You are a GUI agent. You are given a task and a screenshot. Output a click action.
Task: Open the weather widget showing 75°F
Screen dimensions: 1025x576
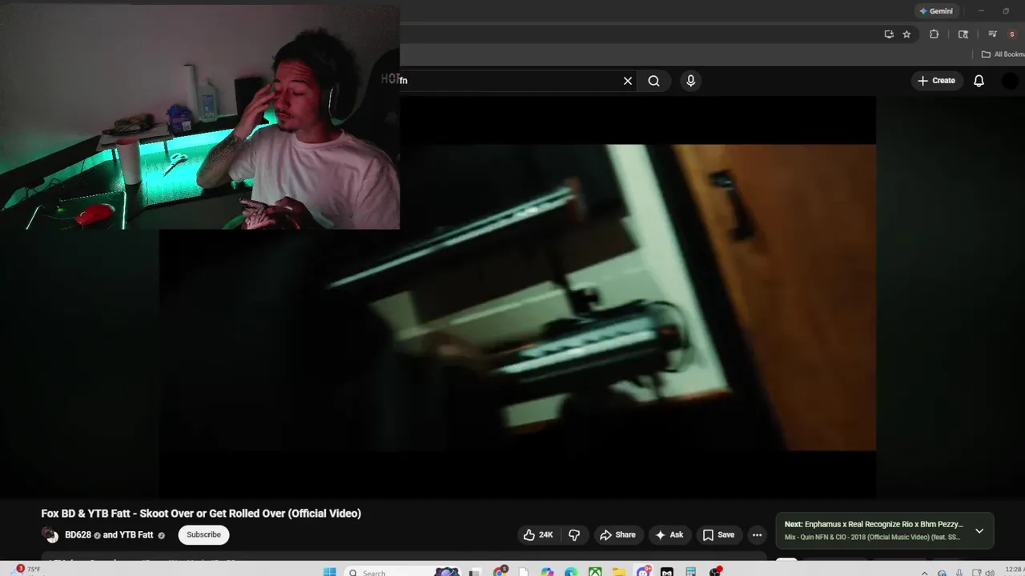pyautogui.click(x=27, y=570)
